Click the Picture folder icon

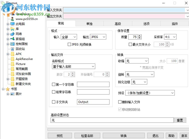click(x=12, y=64)
